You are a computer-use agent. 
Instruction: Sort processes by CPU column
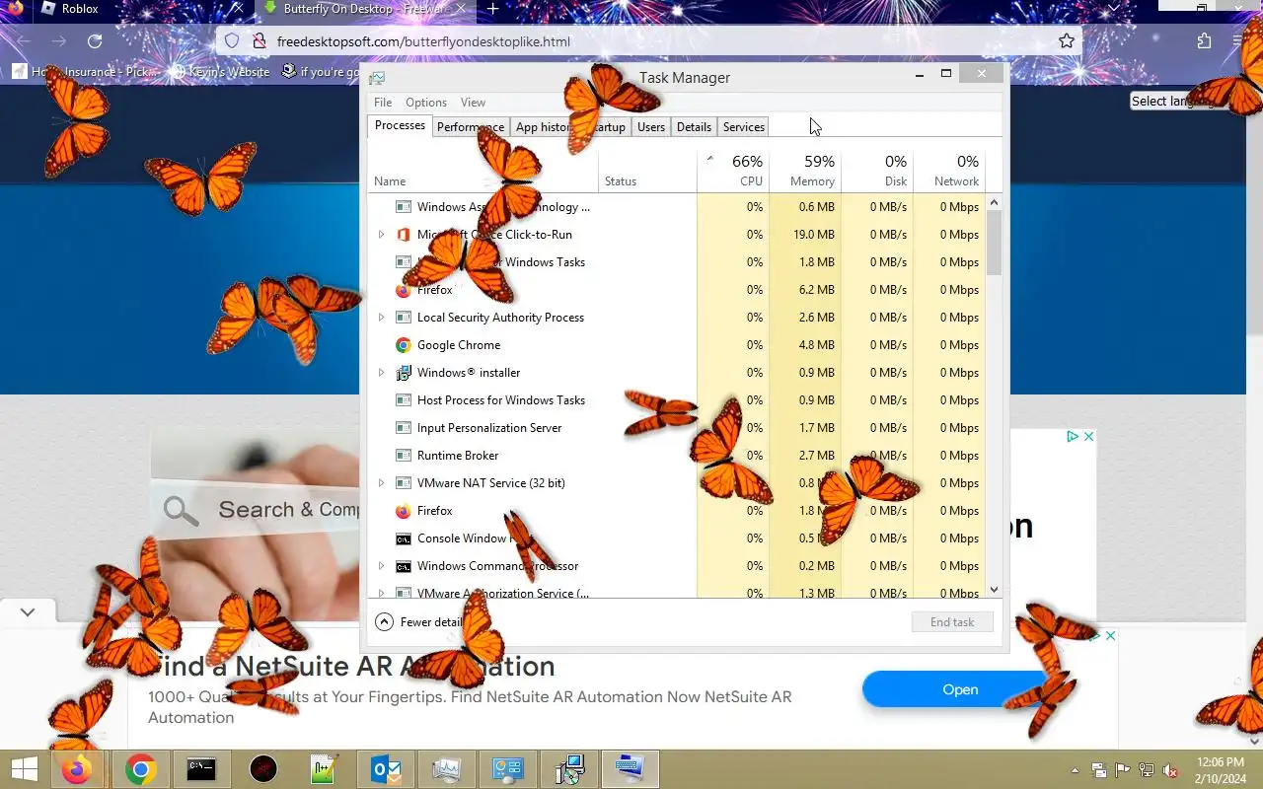point(733,170)
